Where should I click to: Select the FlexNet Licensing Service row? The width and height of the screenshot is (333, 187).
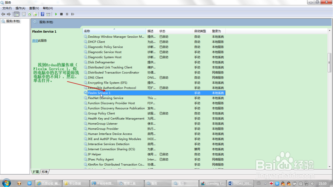pos(154,98)
